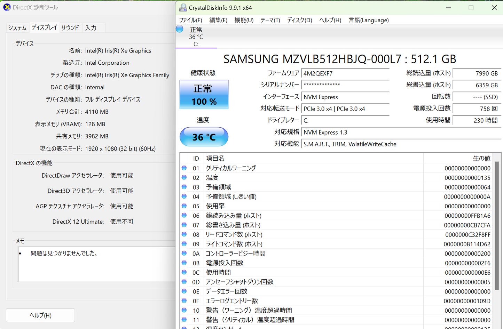Click the 総書込量 value 6359 GB
This screenshot has height=329, width=503.
click(477, 85)
